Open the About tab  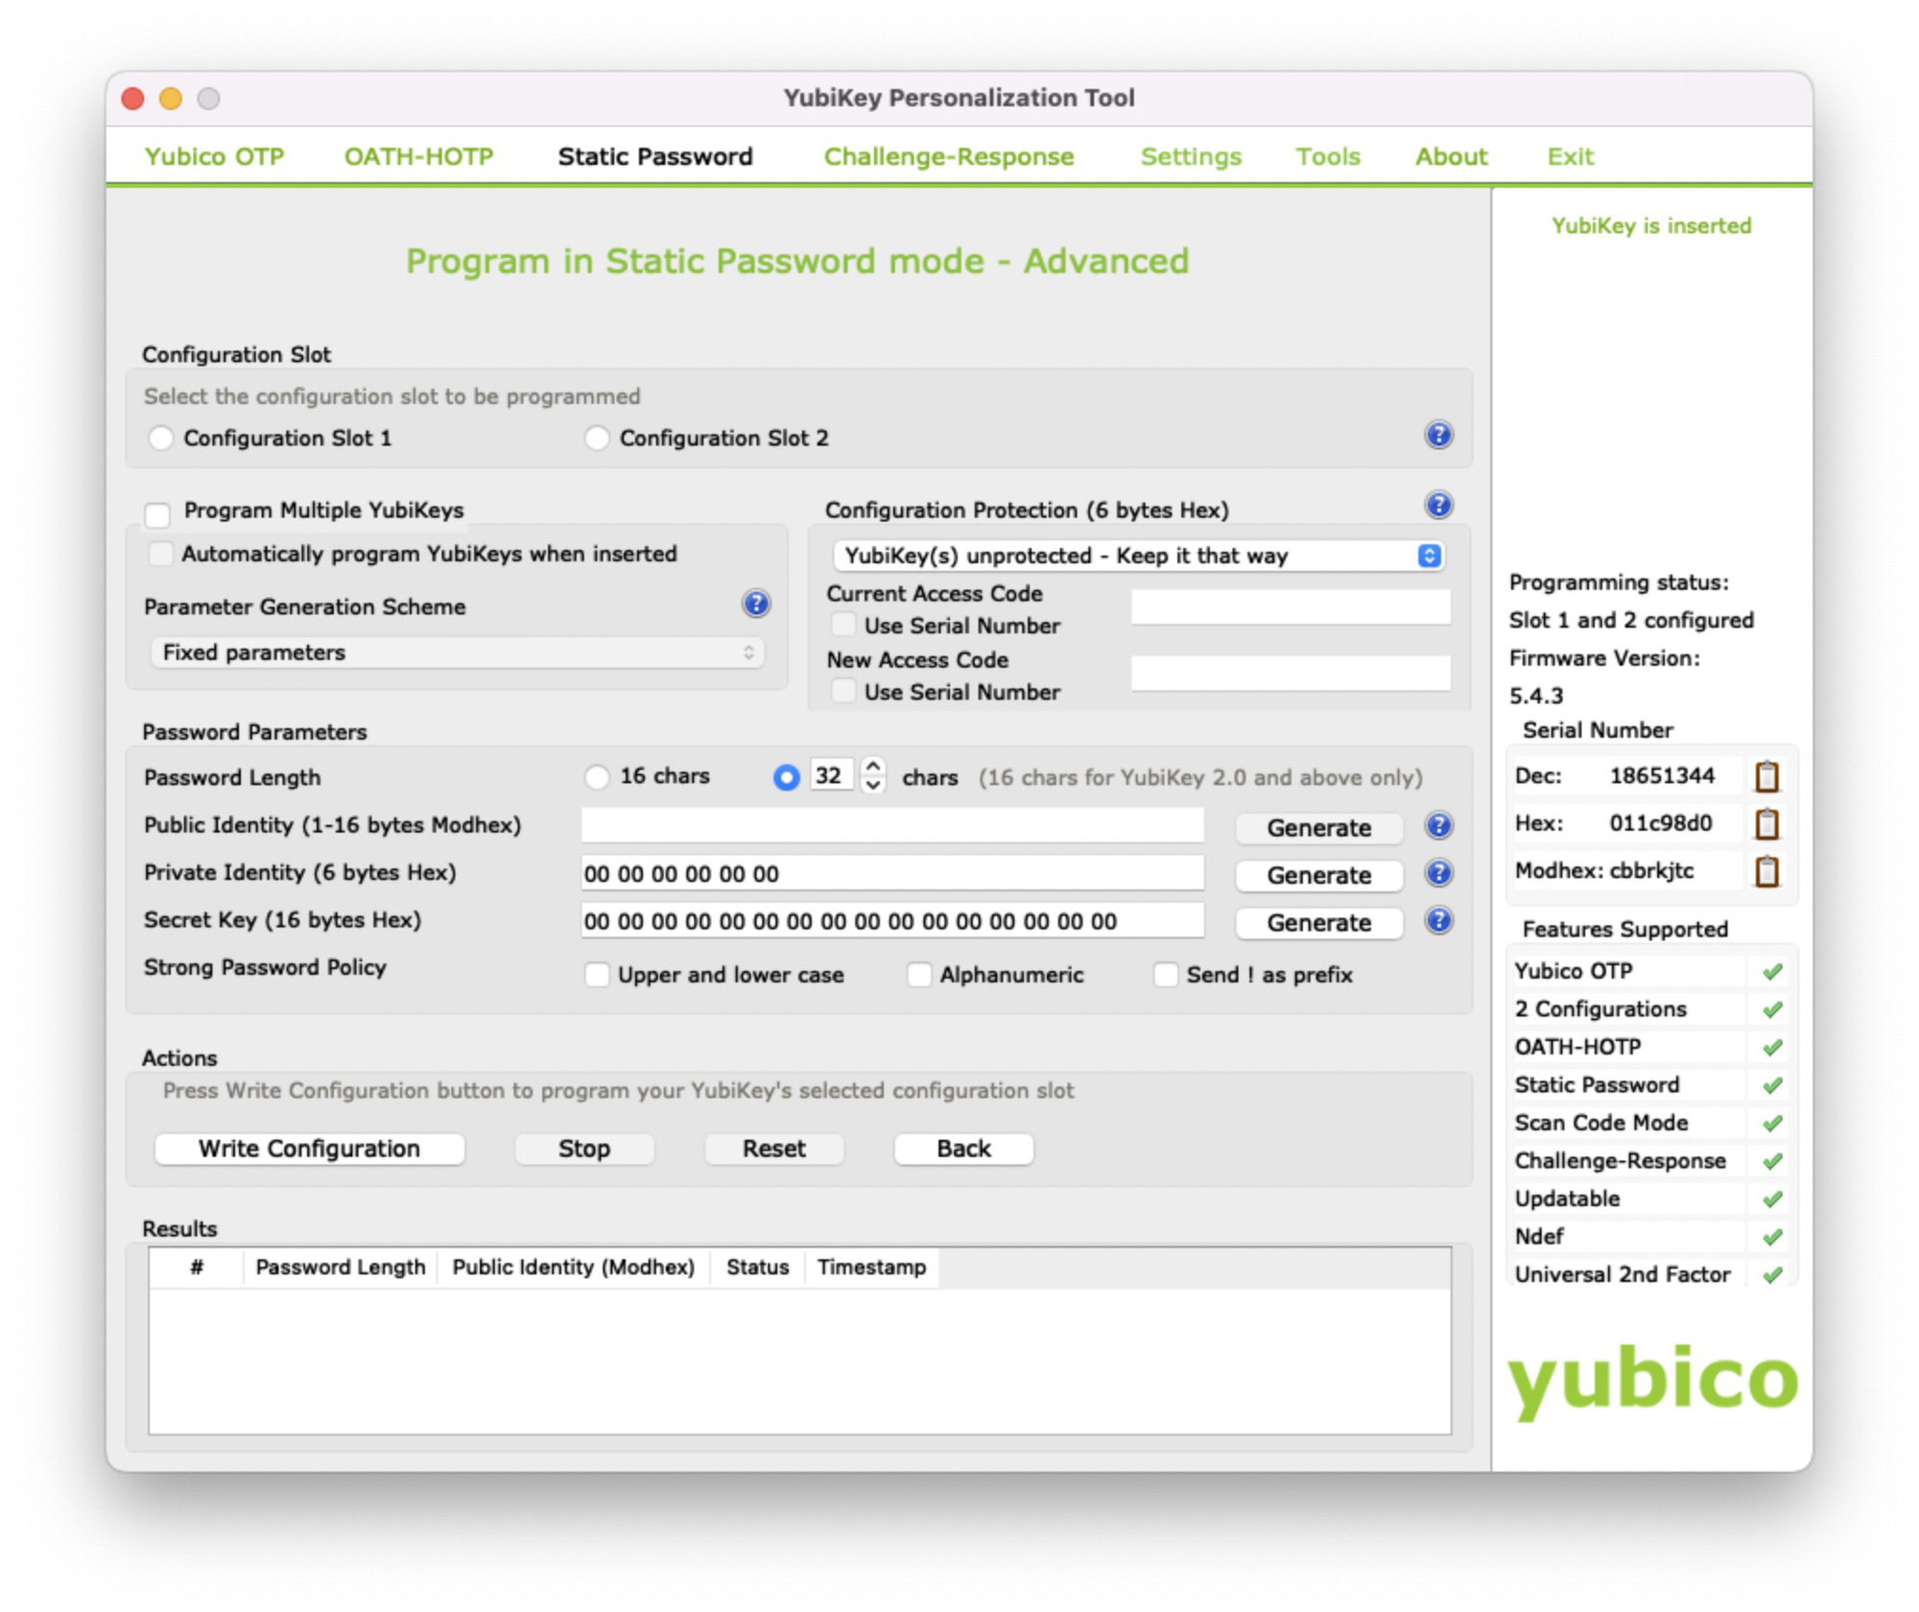click(x=1452, y=156)
